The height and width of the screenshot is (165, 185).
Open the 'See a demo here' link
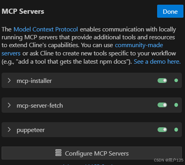157,62
